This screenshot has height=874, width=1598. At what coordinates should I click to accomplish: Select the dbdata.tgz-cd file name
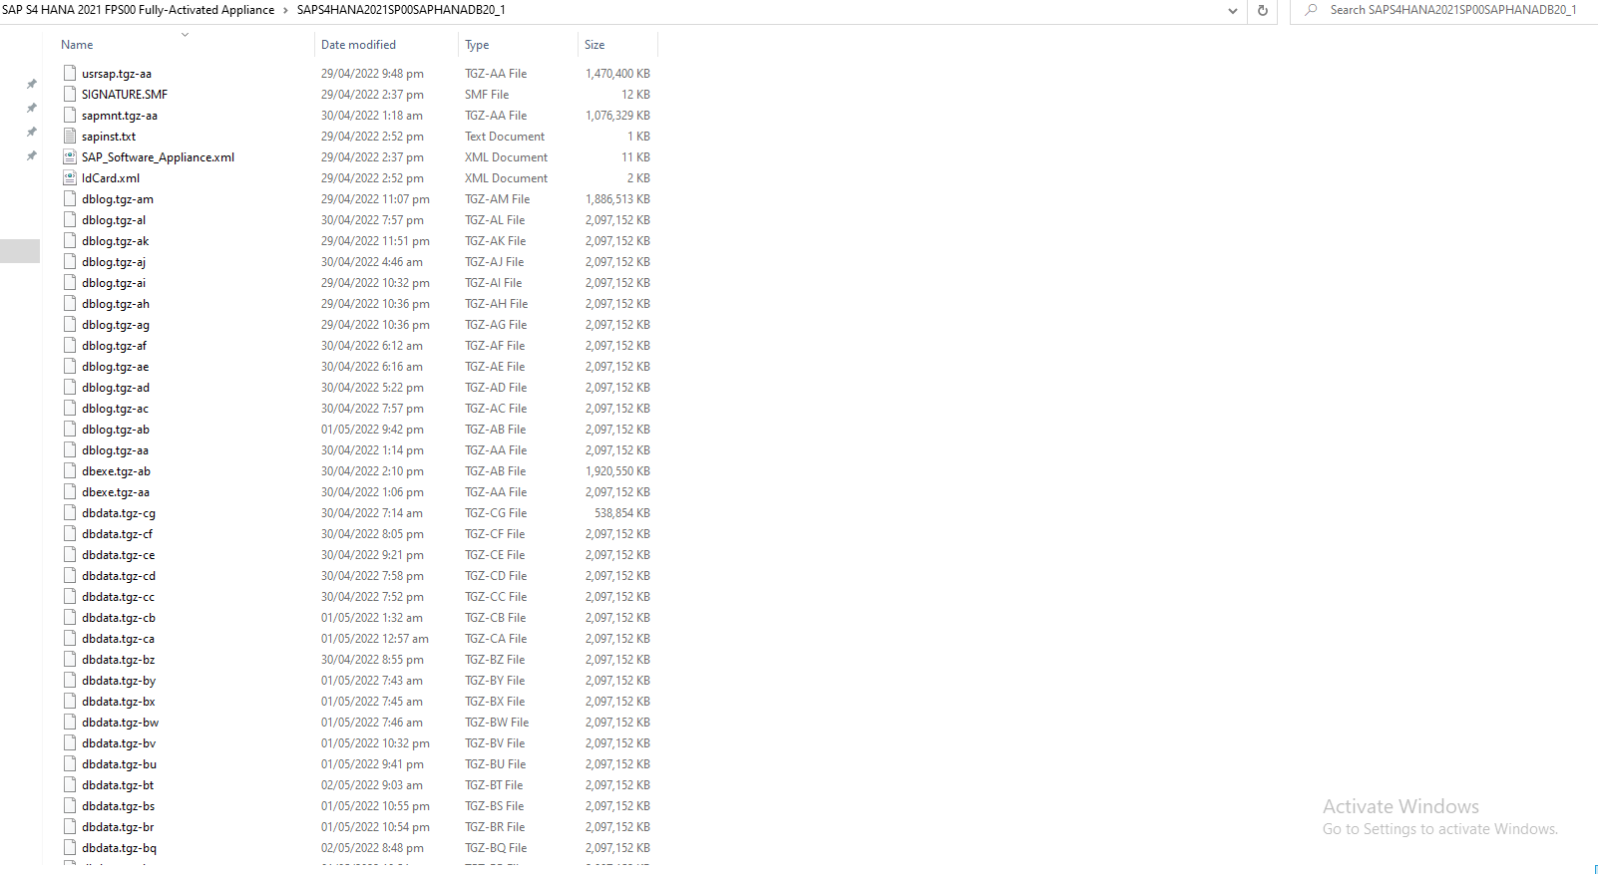119,576
